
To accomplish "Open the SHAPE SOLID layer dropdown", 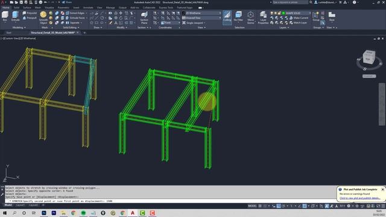I will (298, 13).
